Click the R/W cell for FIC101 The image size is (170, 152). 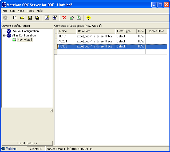[x=141, y=36]
